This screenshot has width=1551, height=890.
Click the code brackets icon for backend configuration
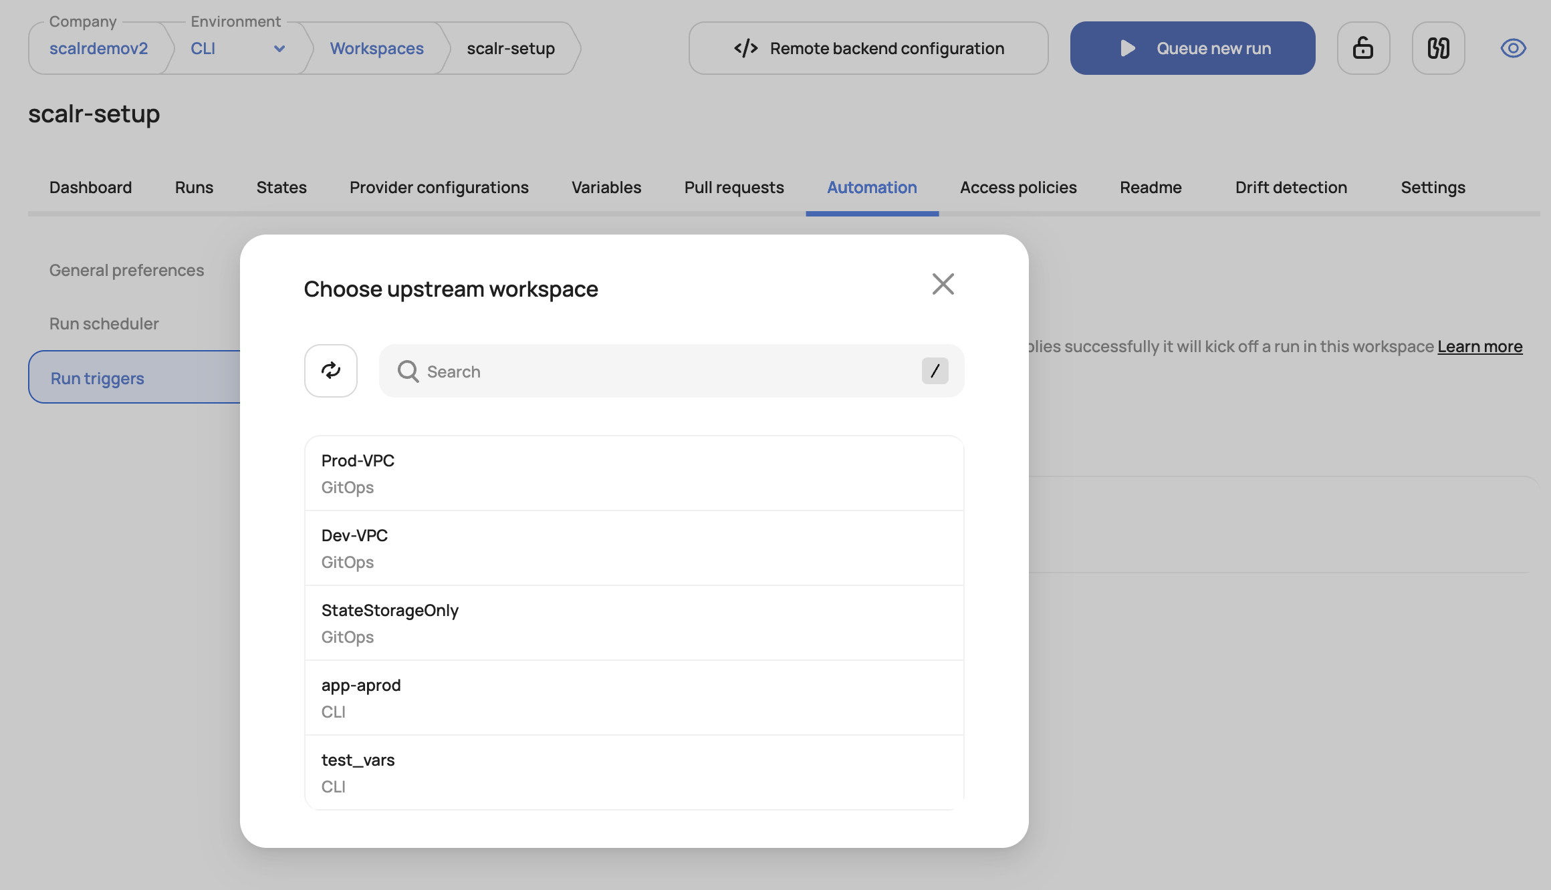click(x=745, y=48)
